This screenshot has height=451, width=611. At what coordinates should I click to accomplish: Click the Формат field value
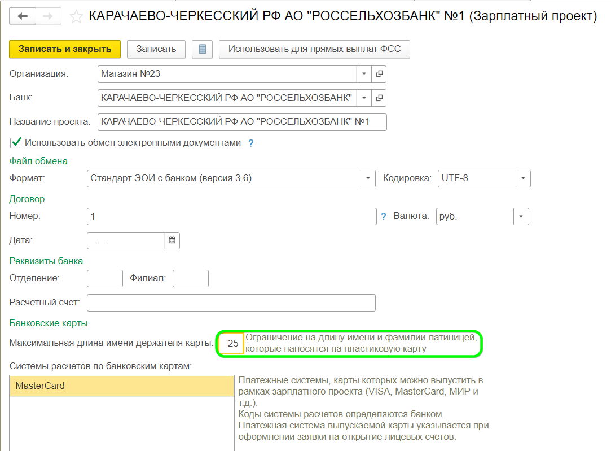(223, 178)
